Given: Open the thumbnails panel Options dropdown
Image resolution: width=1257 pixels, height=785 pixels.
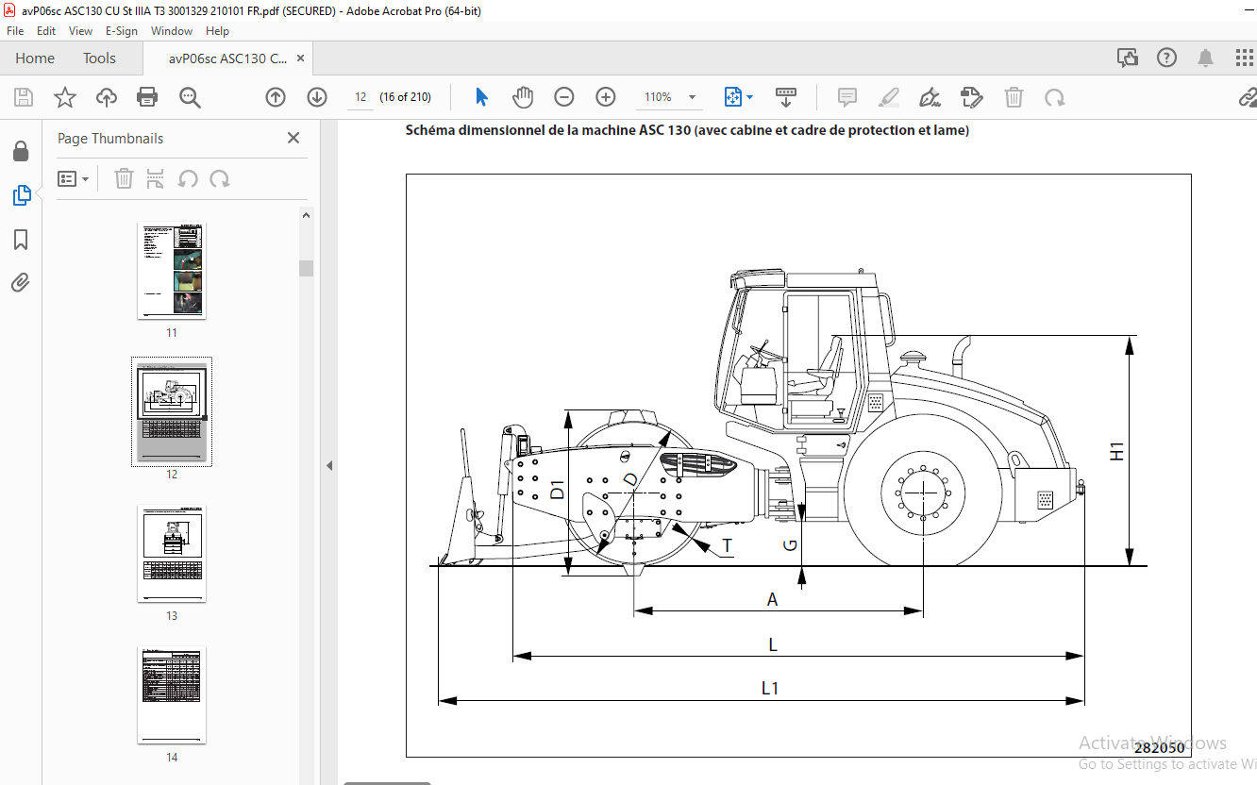Looking at the screenshot, I should pos(74,178).
